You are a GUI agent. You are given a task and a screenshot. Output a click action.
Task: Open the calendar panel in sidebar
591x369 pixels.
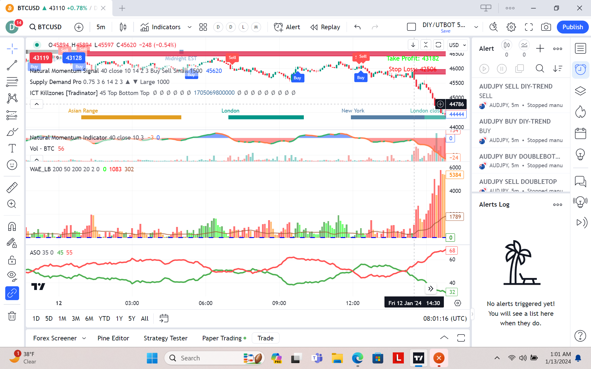(x=580, y=133)
